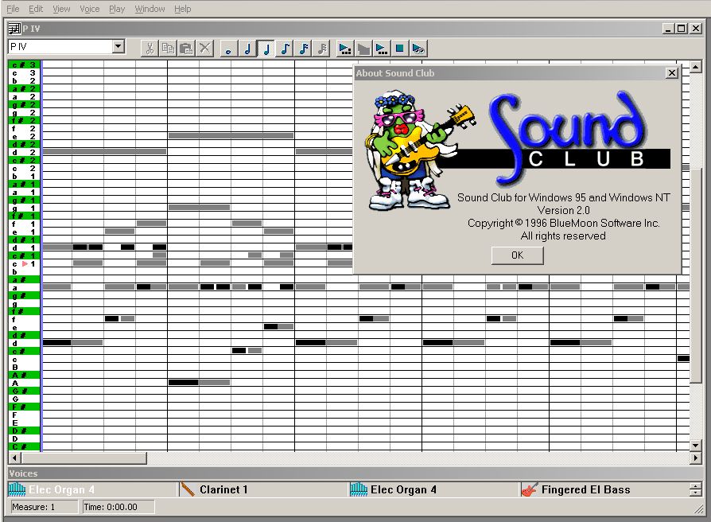Click the Voices panel stepper arrows

pos(695,489)
